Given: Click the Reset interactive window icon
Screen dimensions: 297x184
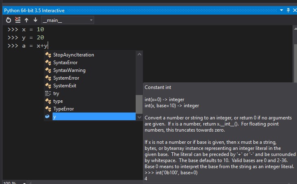Looking at the screenshot, I should pos(9,20).
